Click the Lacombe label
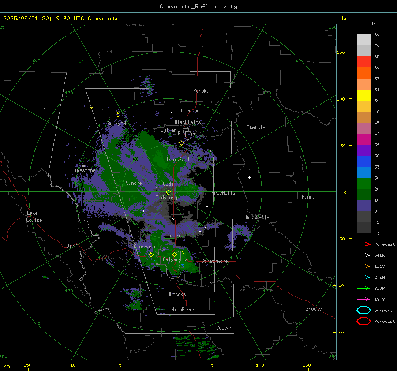Image resolution: width=397 pixels, height=371 pixels. (x=190, y=111)
